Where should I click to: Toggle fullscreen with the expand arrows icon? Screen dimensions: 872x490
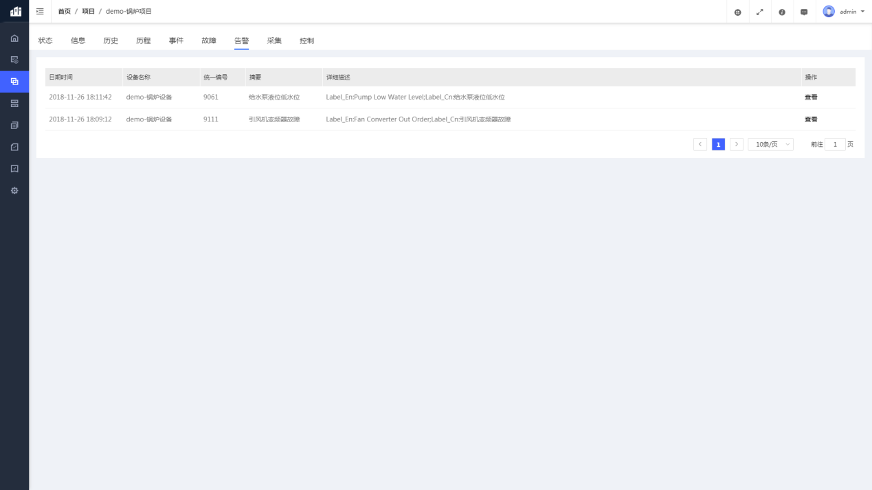pos(759,12)
